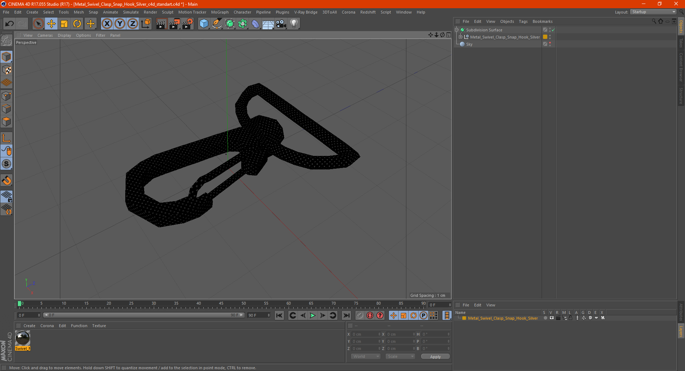The width and height of the screenshot is (685, 371).
Task: Render active view clapperboard icon
Action: 161,24
